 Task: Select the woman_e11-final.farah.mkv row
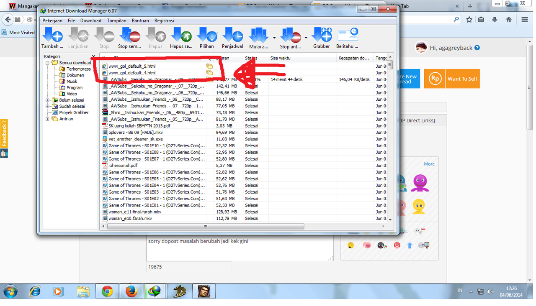tap(244, 212)
